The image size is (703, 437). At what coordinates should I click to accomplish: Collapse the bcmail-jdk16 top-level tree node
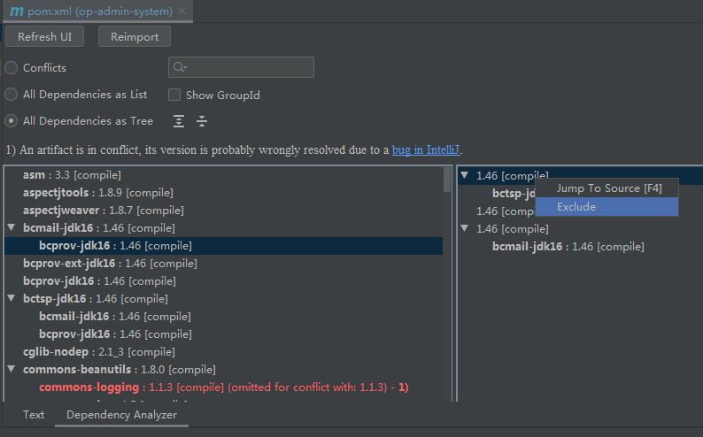point(12,227)
